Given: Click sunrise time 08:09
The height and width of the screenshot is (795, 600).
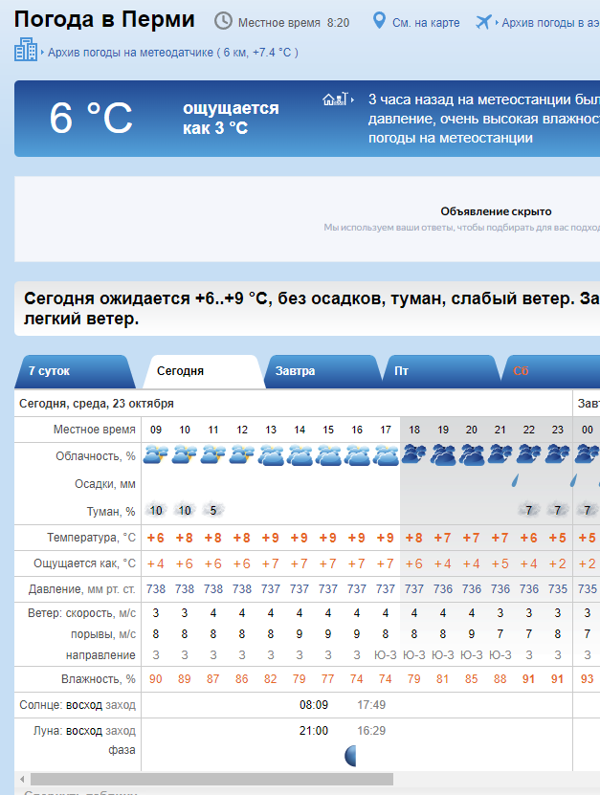Looking at the screenshot, I should coord(314,705).
